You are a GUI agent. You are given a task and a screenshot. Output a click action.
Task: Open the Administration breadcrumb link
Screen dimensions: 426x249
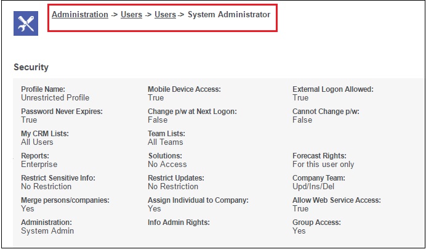[x=80, y=14]
